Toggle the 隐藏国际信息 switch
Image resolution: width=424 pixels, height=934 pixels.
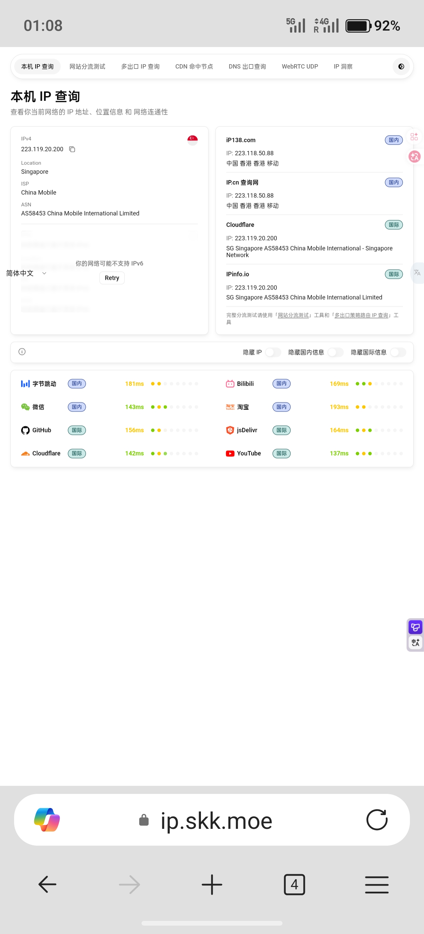398,352
